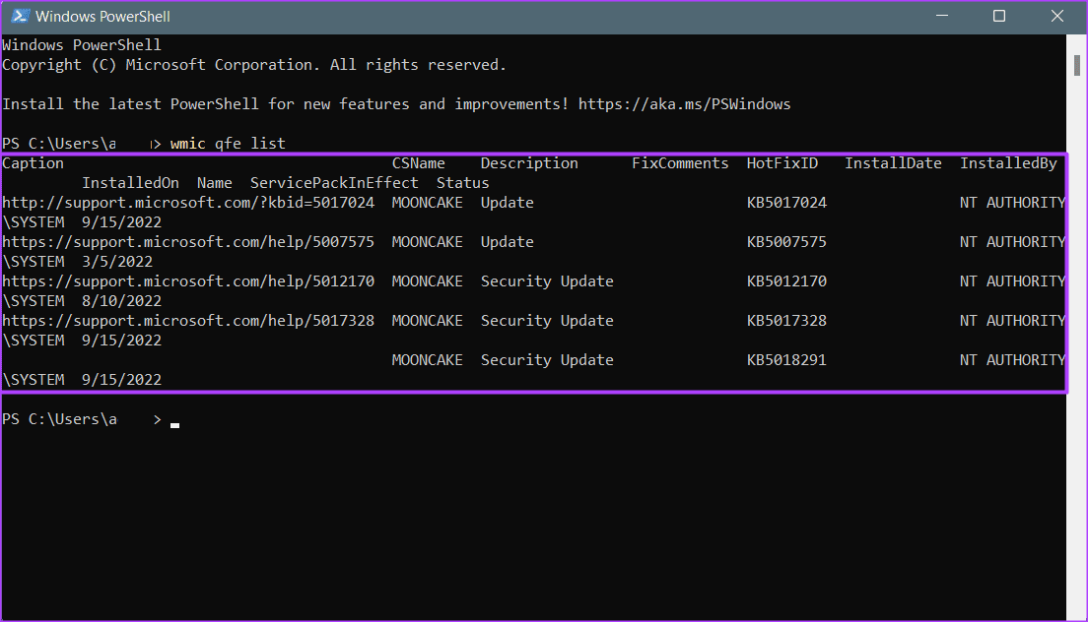Open the aka.ms/PSWindows link
The width and height of the screenshot is (1088, 622).
click(x=684, y=104)
